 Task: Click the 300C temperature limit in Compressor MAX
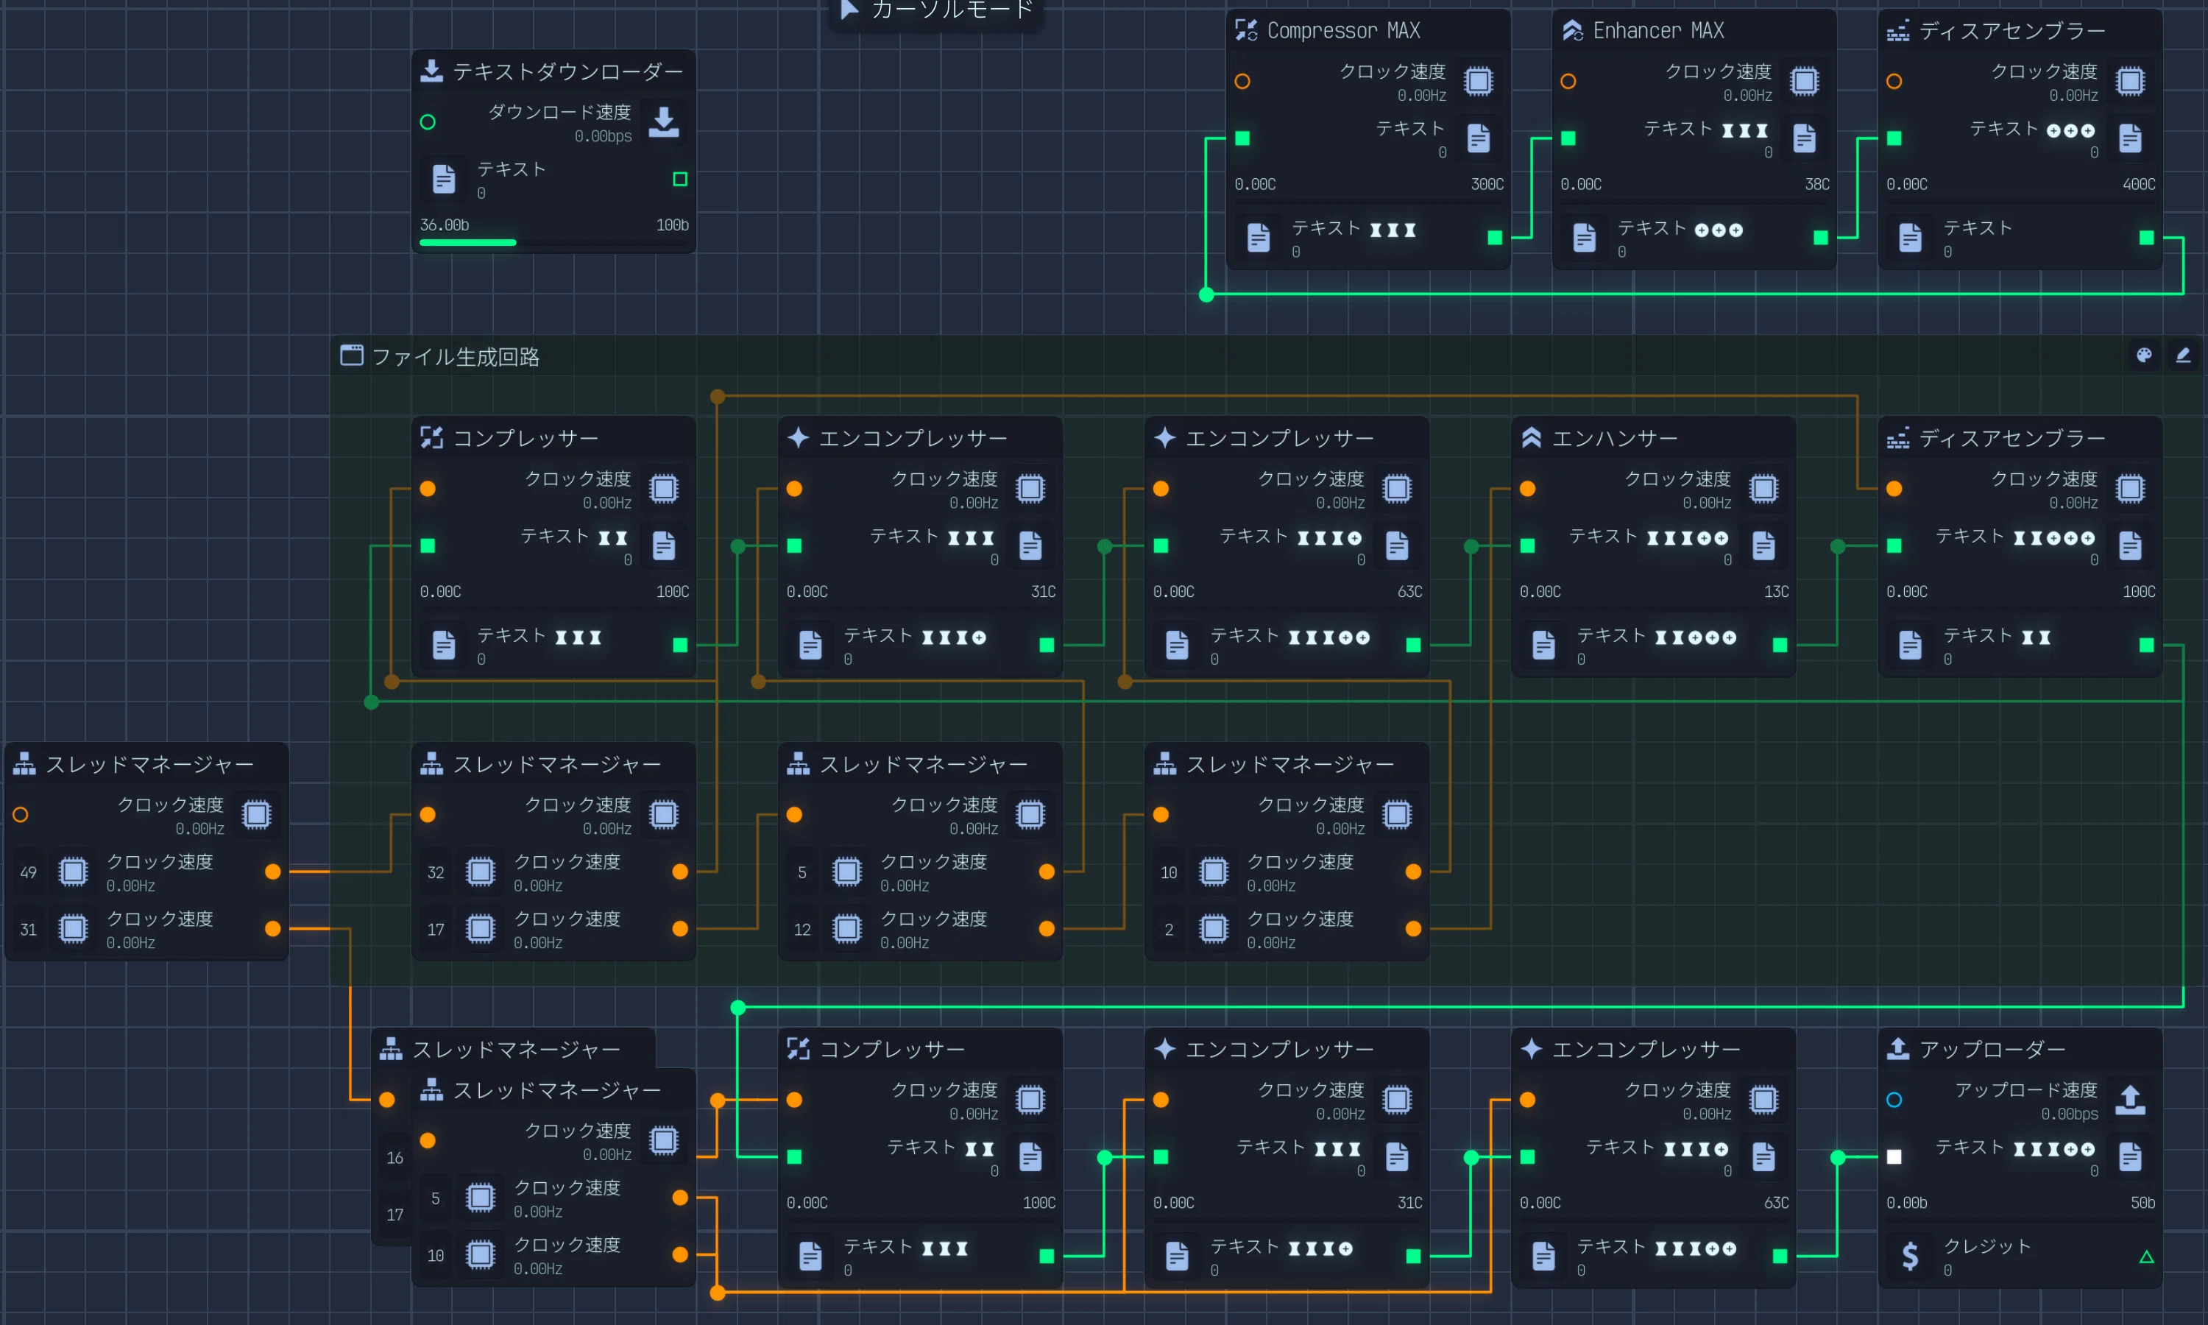pyautogui.click(x=1487, y=184)
